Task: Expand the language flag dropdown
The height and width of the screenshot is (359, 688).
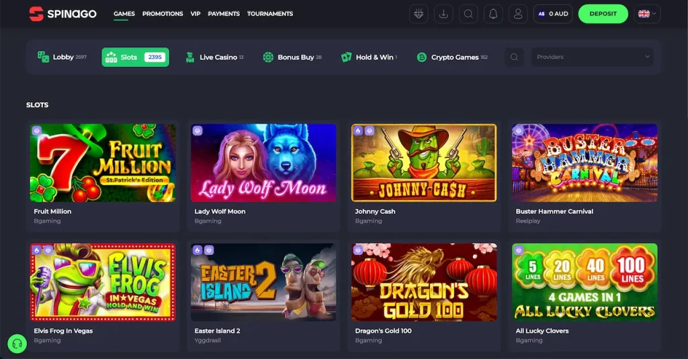Action: pyautogui.click(x=647, y=14)
